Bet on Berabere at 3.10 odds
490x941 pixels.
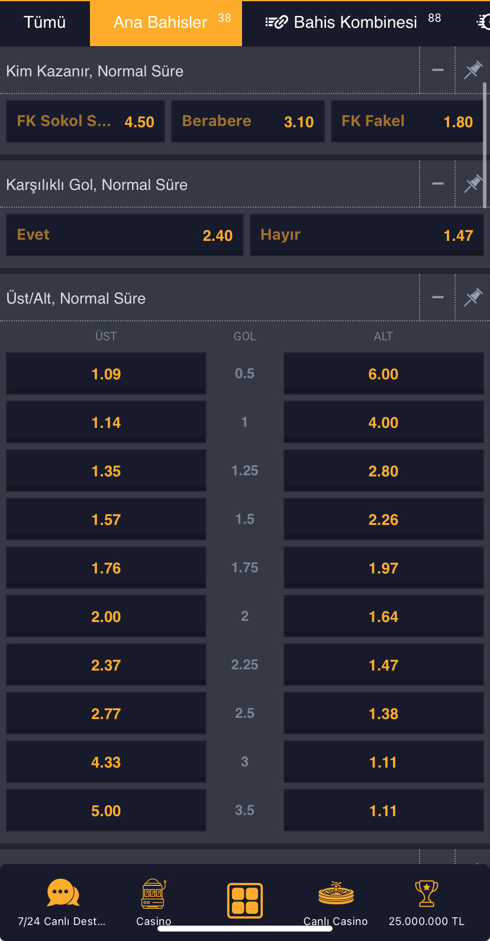point(247,121)
